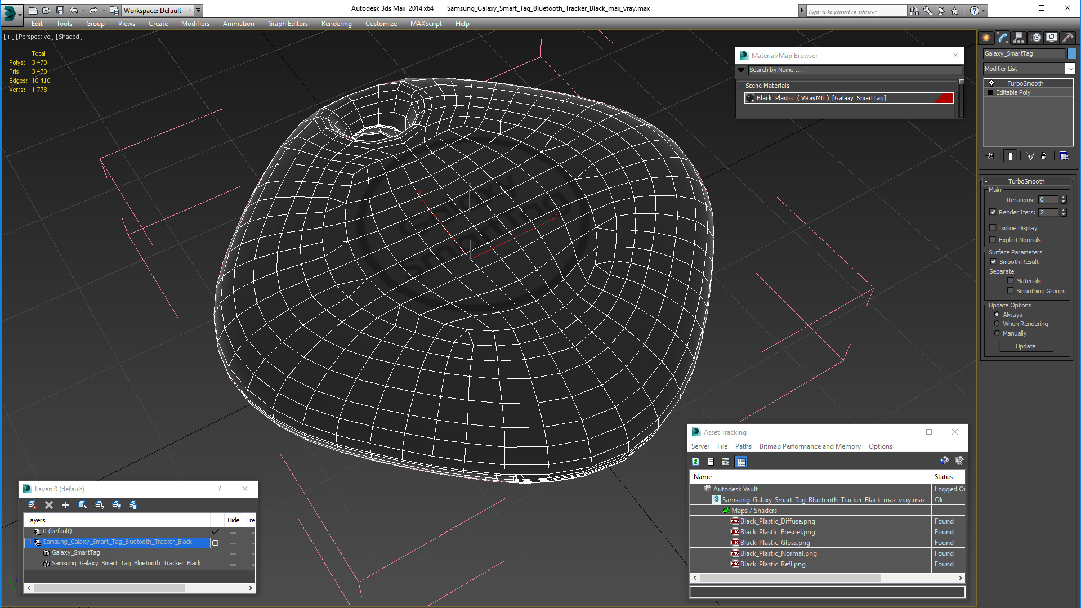Open the Graph Editors menu
The height and width of the screenshot is (608, 1081).
288,24
